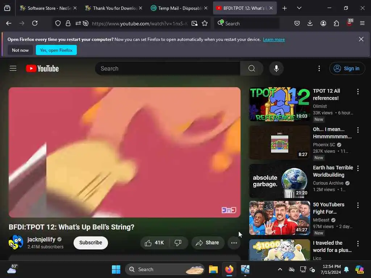The image size is (371, 278).
Task: Open Firefox account icon
Action: (323, 23)
